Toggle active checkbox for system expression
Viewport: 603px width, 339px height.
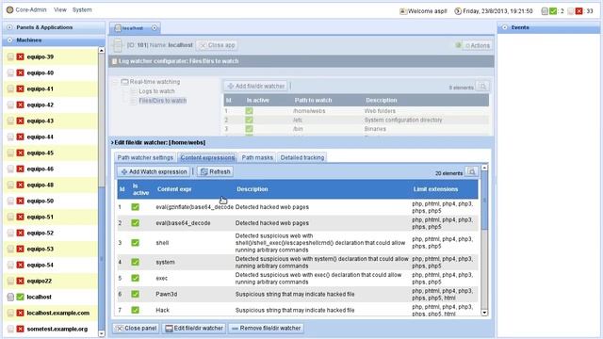(136, 262)
